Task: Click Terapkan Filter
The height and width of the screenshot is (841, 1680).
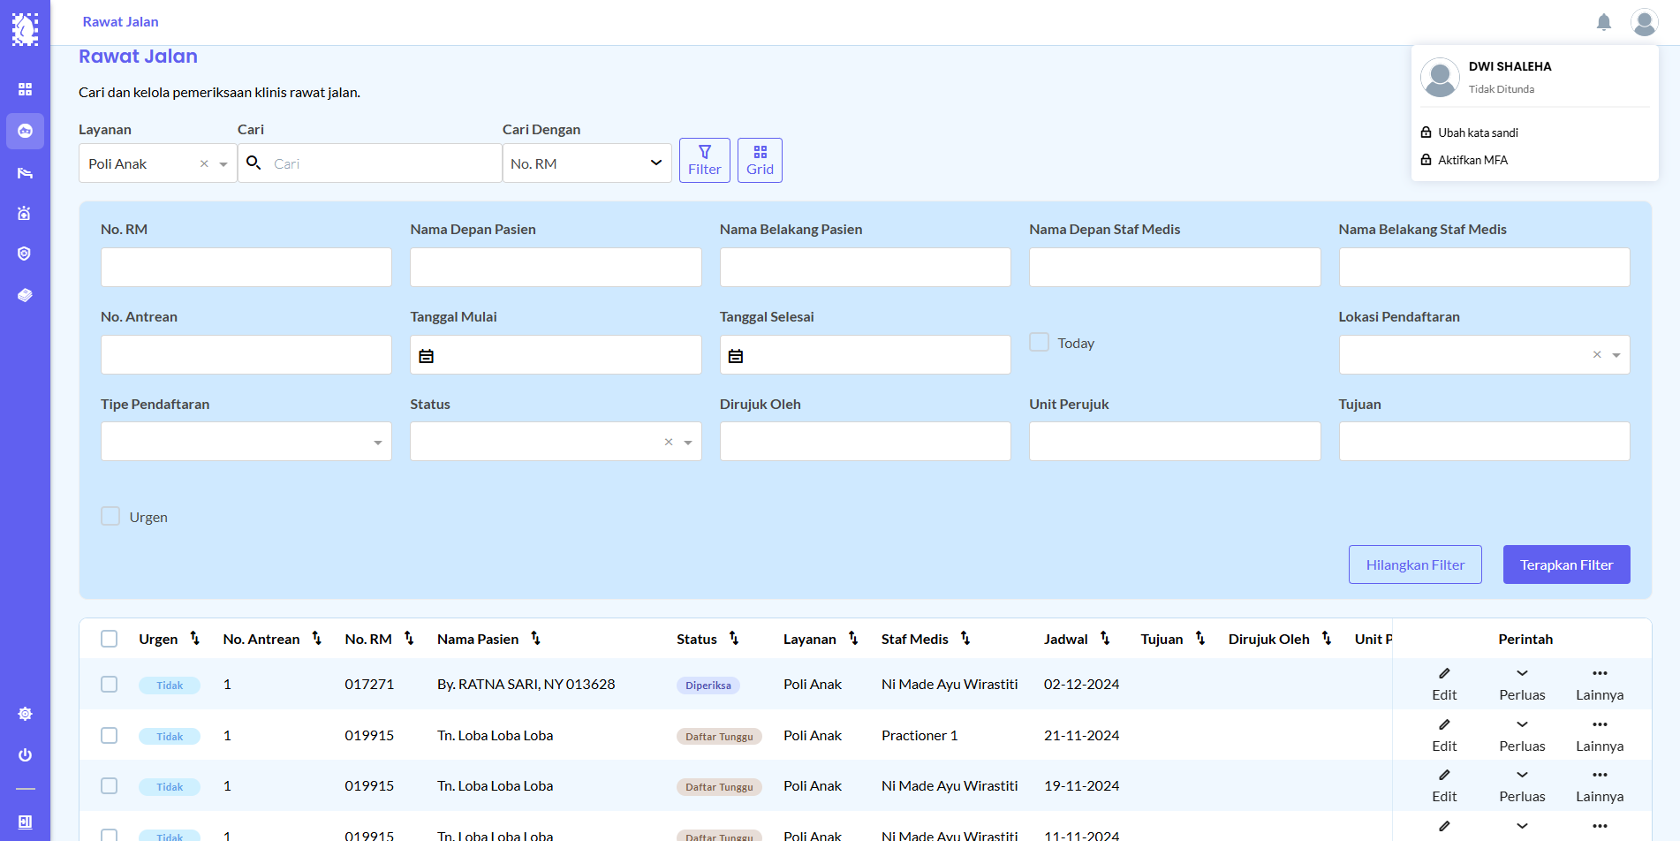Action: (1566, 564)
